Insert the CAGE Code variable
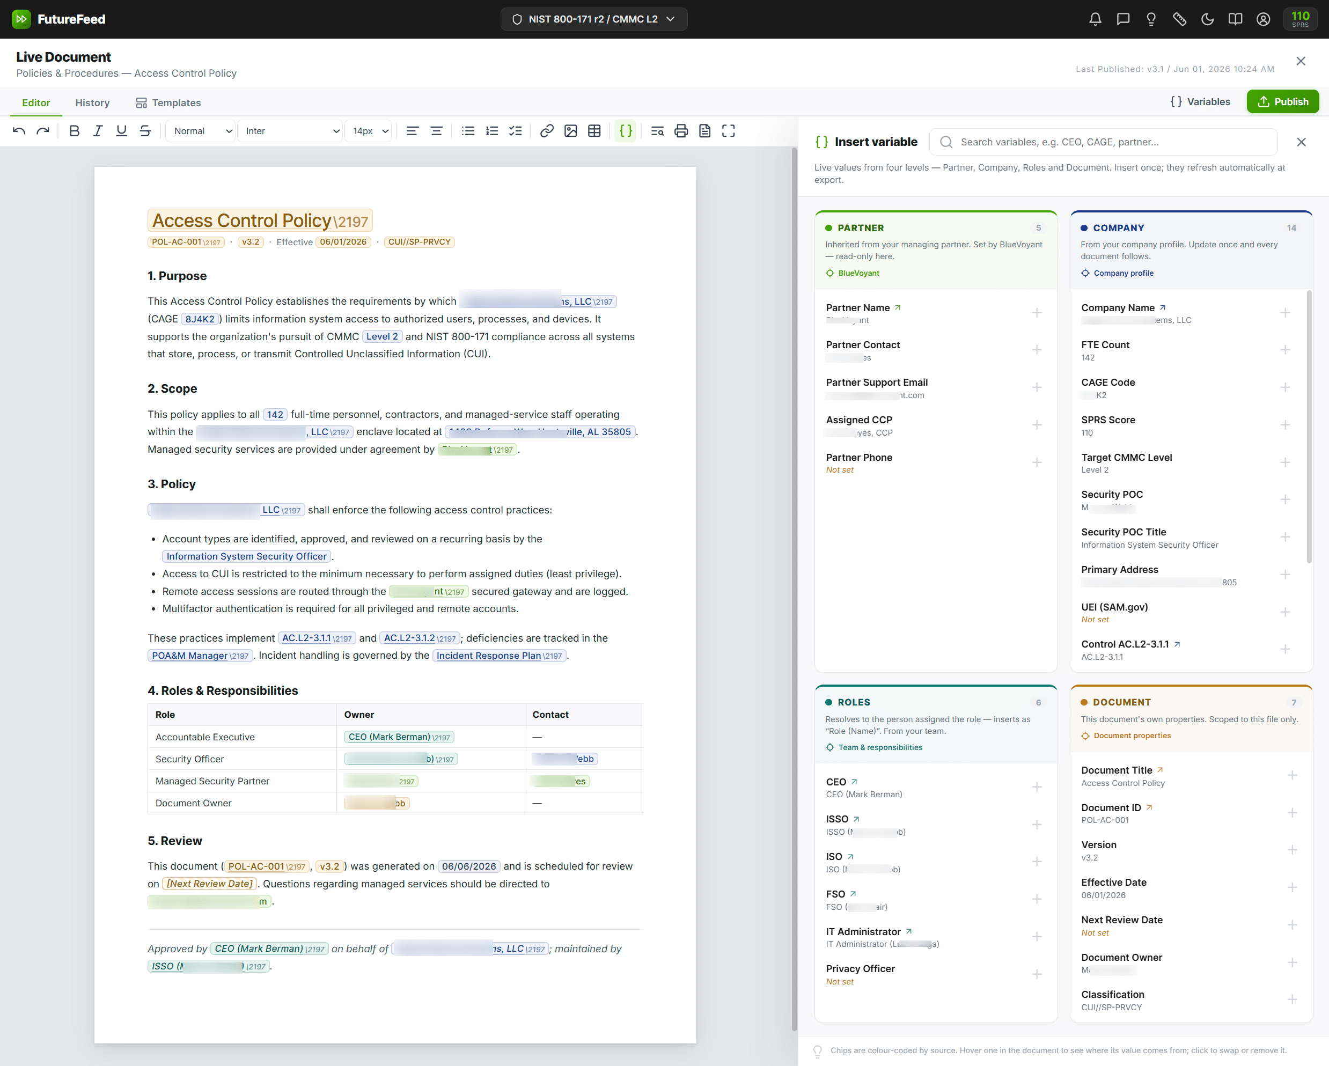1329x1066 pixels. [1285, 387]
